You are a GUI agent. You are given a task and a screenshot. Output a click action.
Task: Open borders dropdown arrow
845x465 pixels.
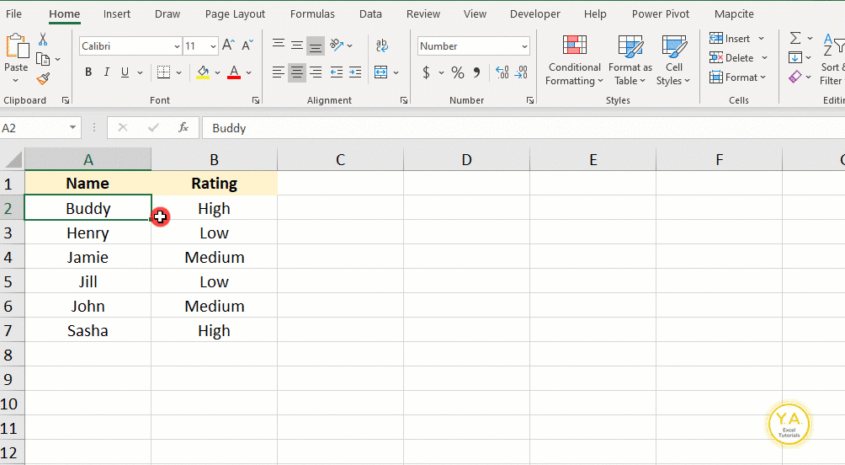[x=179, y=72]
